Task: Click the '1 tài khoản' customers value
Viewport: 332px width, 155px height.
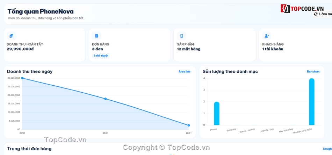Action: tap(273, 49)
